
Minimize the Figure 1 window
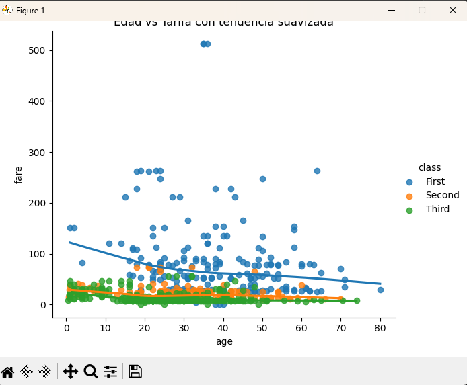pos(391,10)
